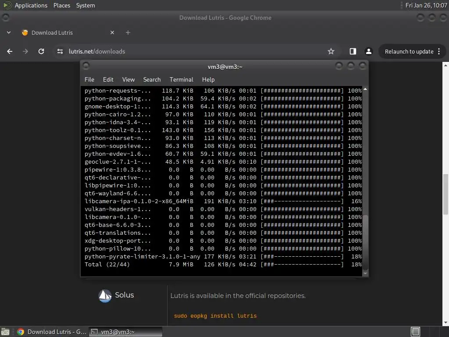
Task: Open a new Chrome tab
Action: tap(128, 32)
